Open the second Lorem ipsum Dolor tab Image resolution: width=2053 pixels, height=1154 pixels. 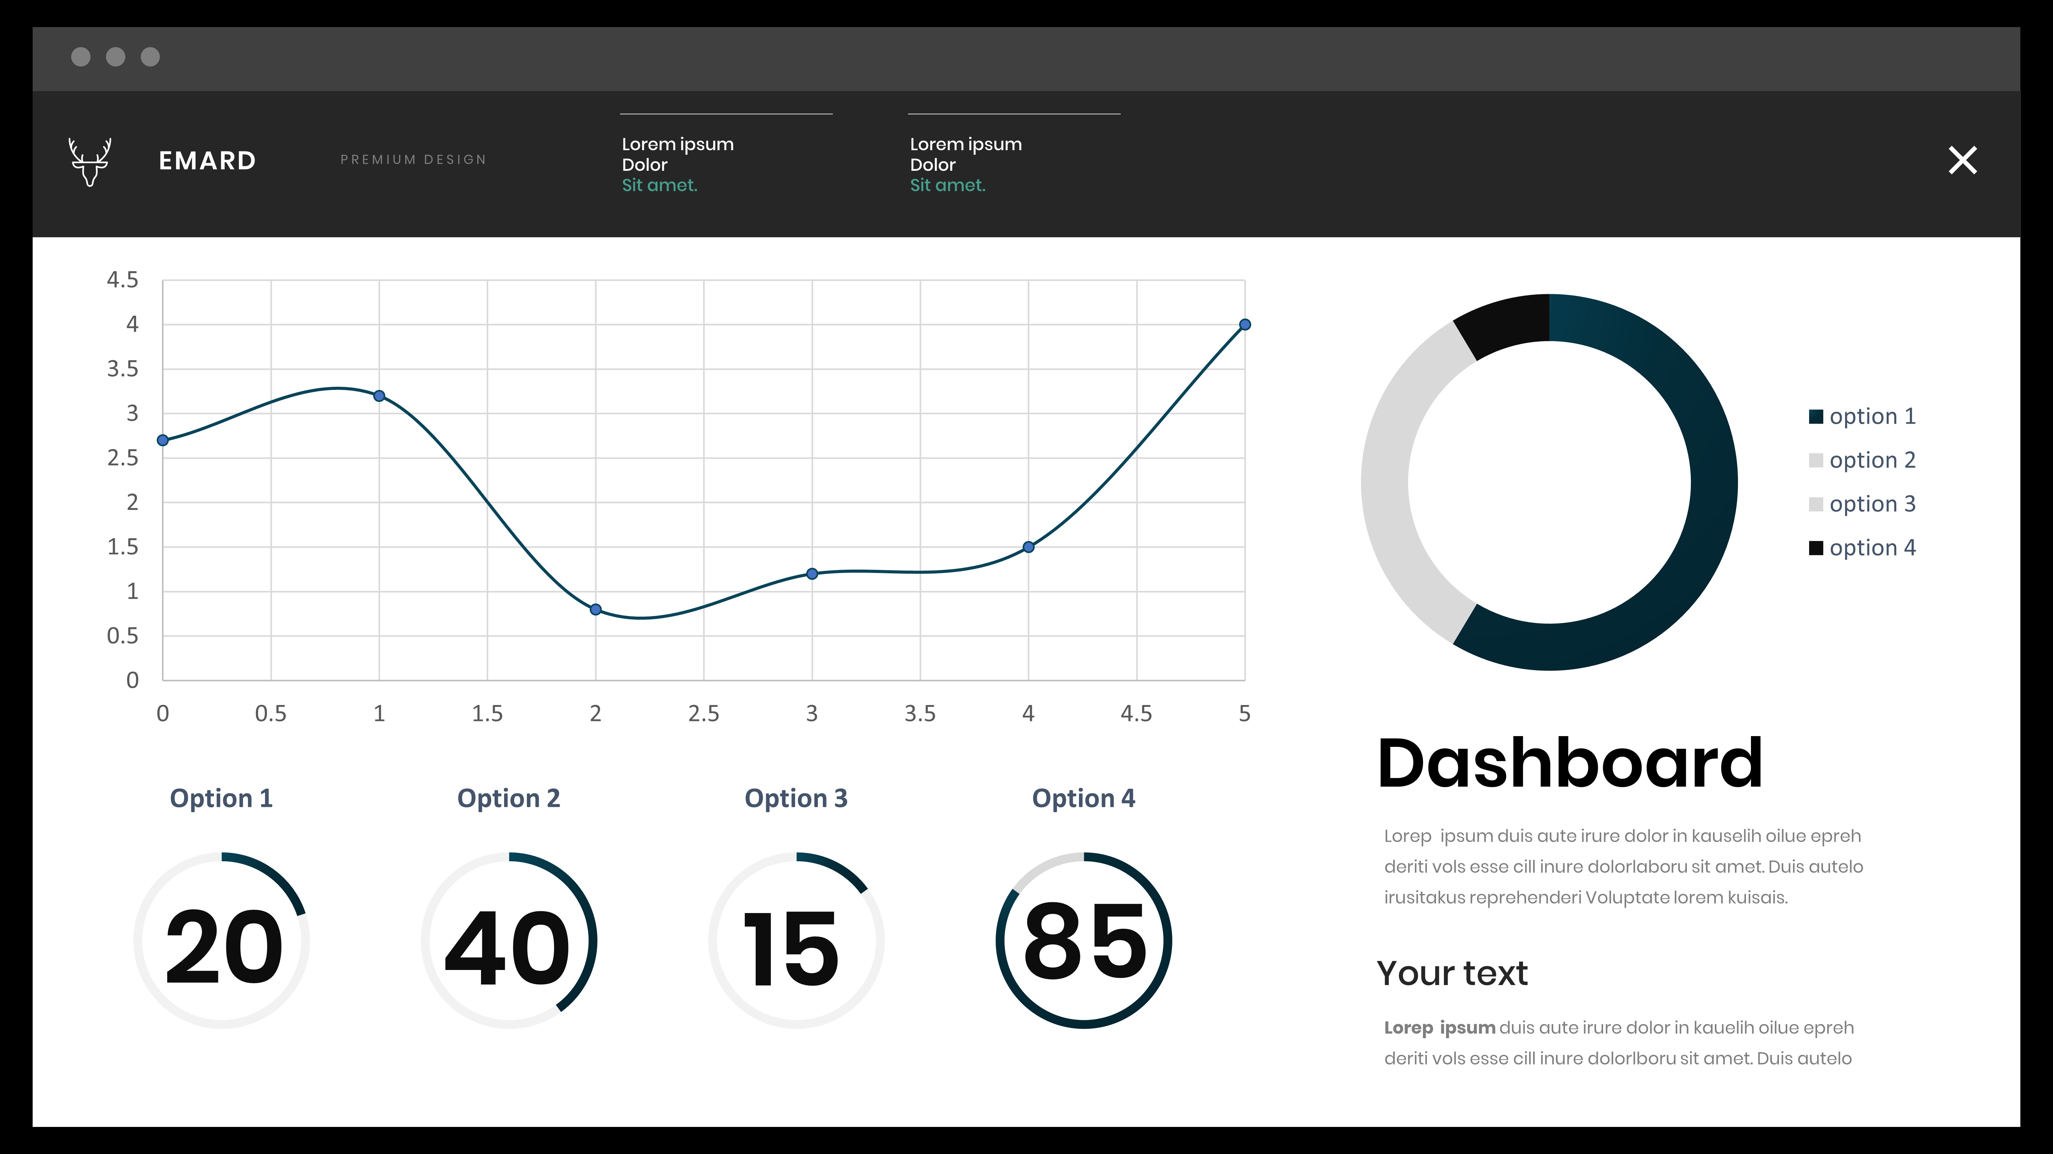tap(965, 164)
